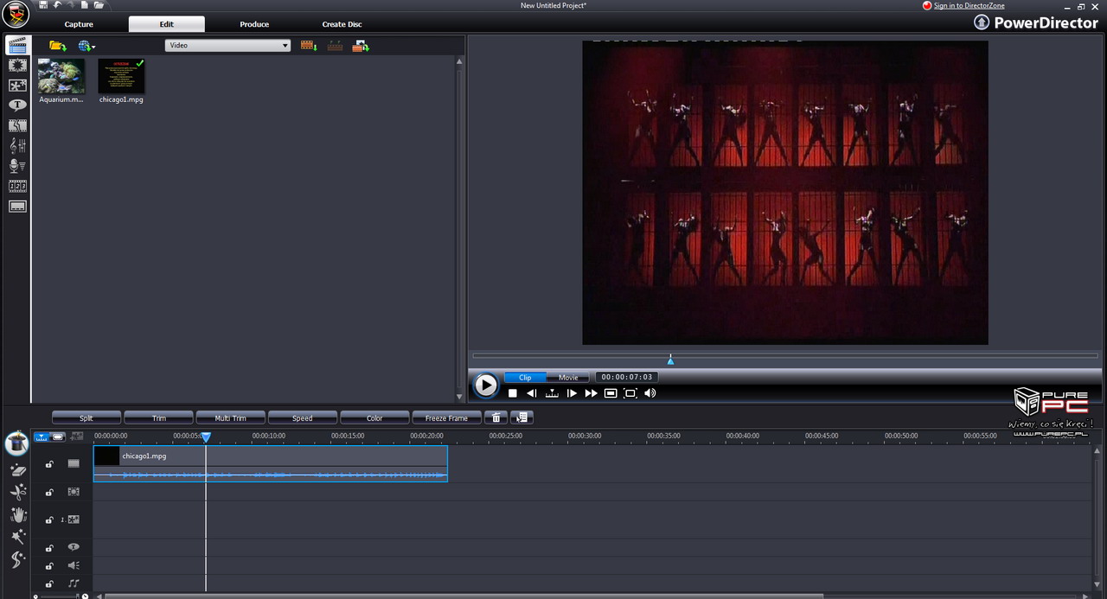Click the Trim button

coord(159,418)
